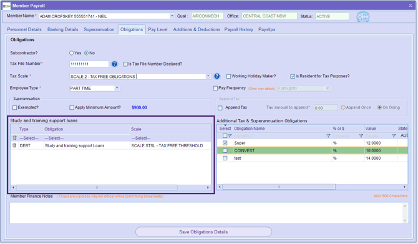Enable Apply Minimum Amount checkbox
Viewport: 418px width, 244px height.
(x=72, y=108)
